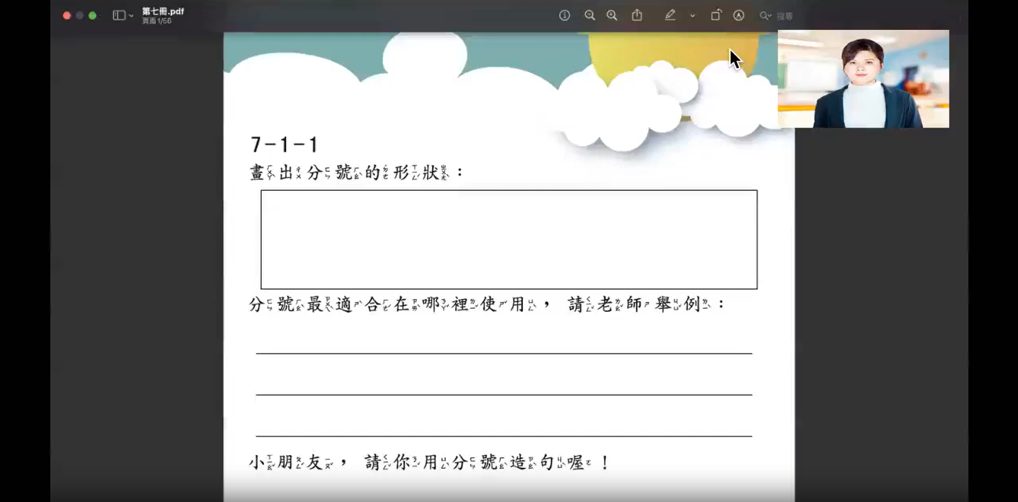Viewport: 1018px width, 502px height.
Task: Show the markup toolbar icon
Action: pyautogui.click(x=739, y=16)
